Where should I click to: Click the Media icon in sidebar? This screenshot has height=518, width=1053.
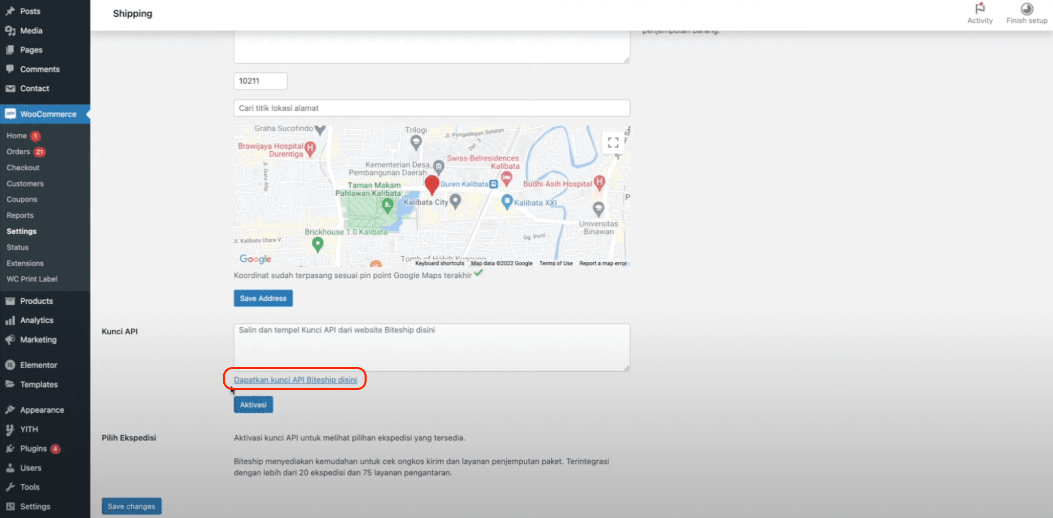point(10,30)
